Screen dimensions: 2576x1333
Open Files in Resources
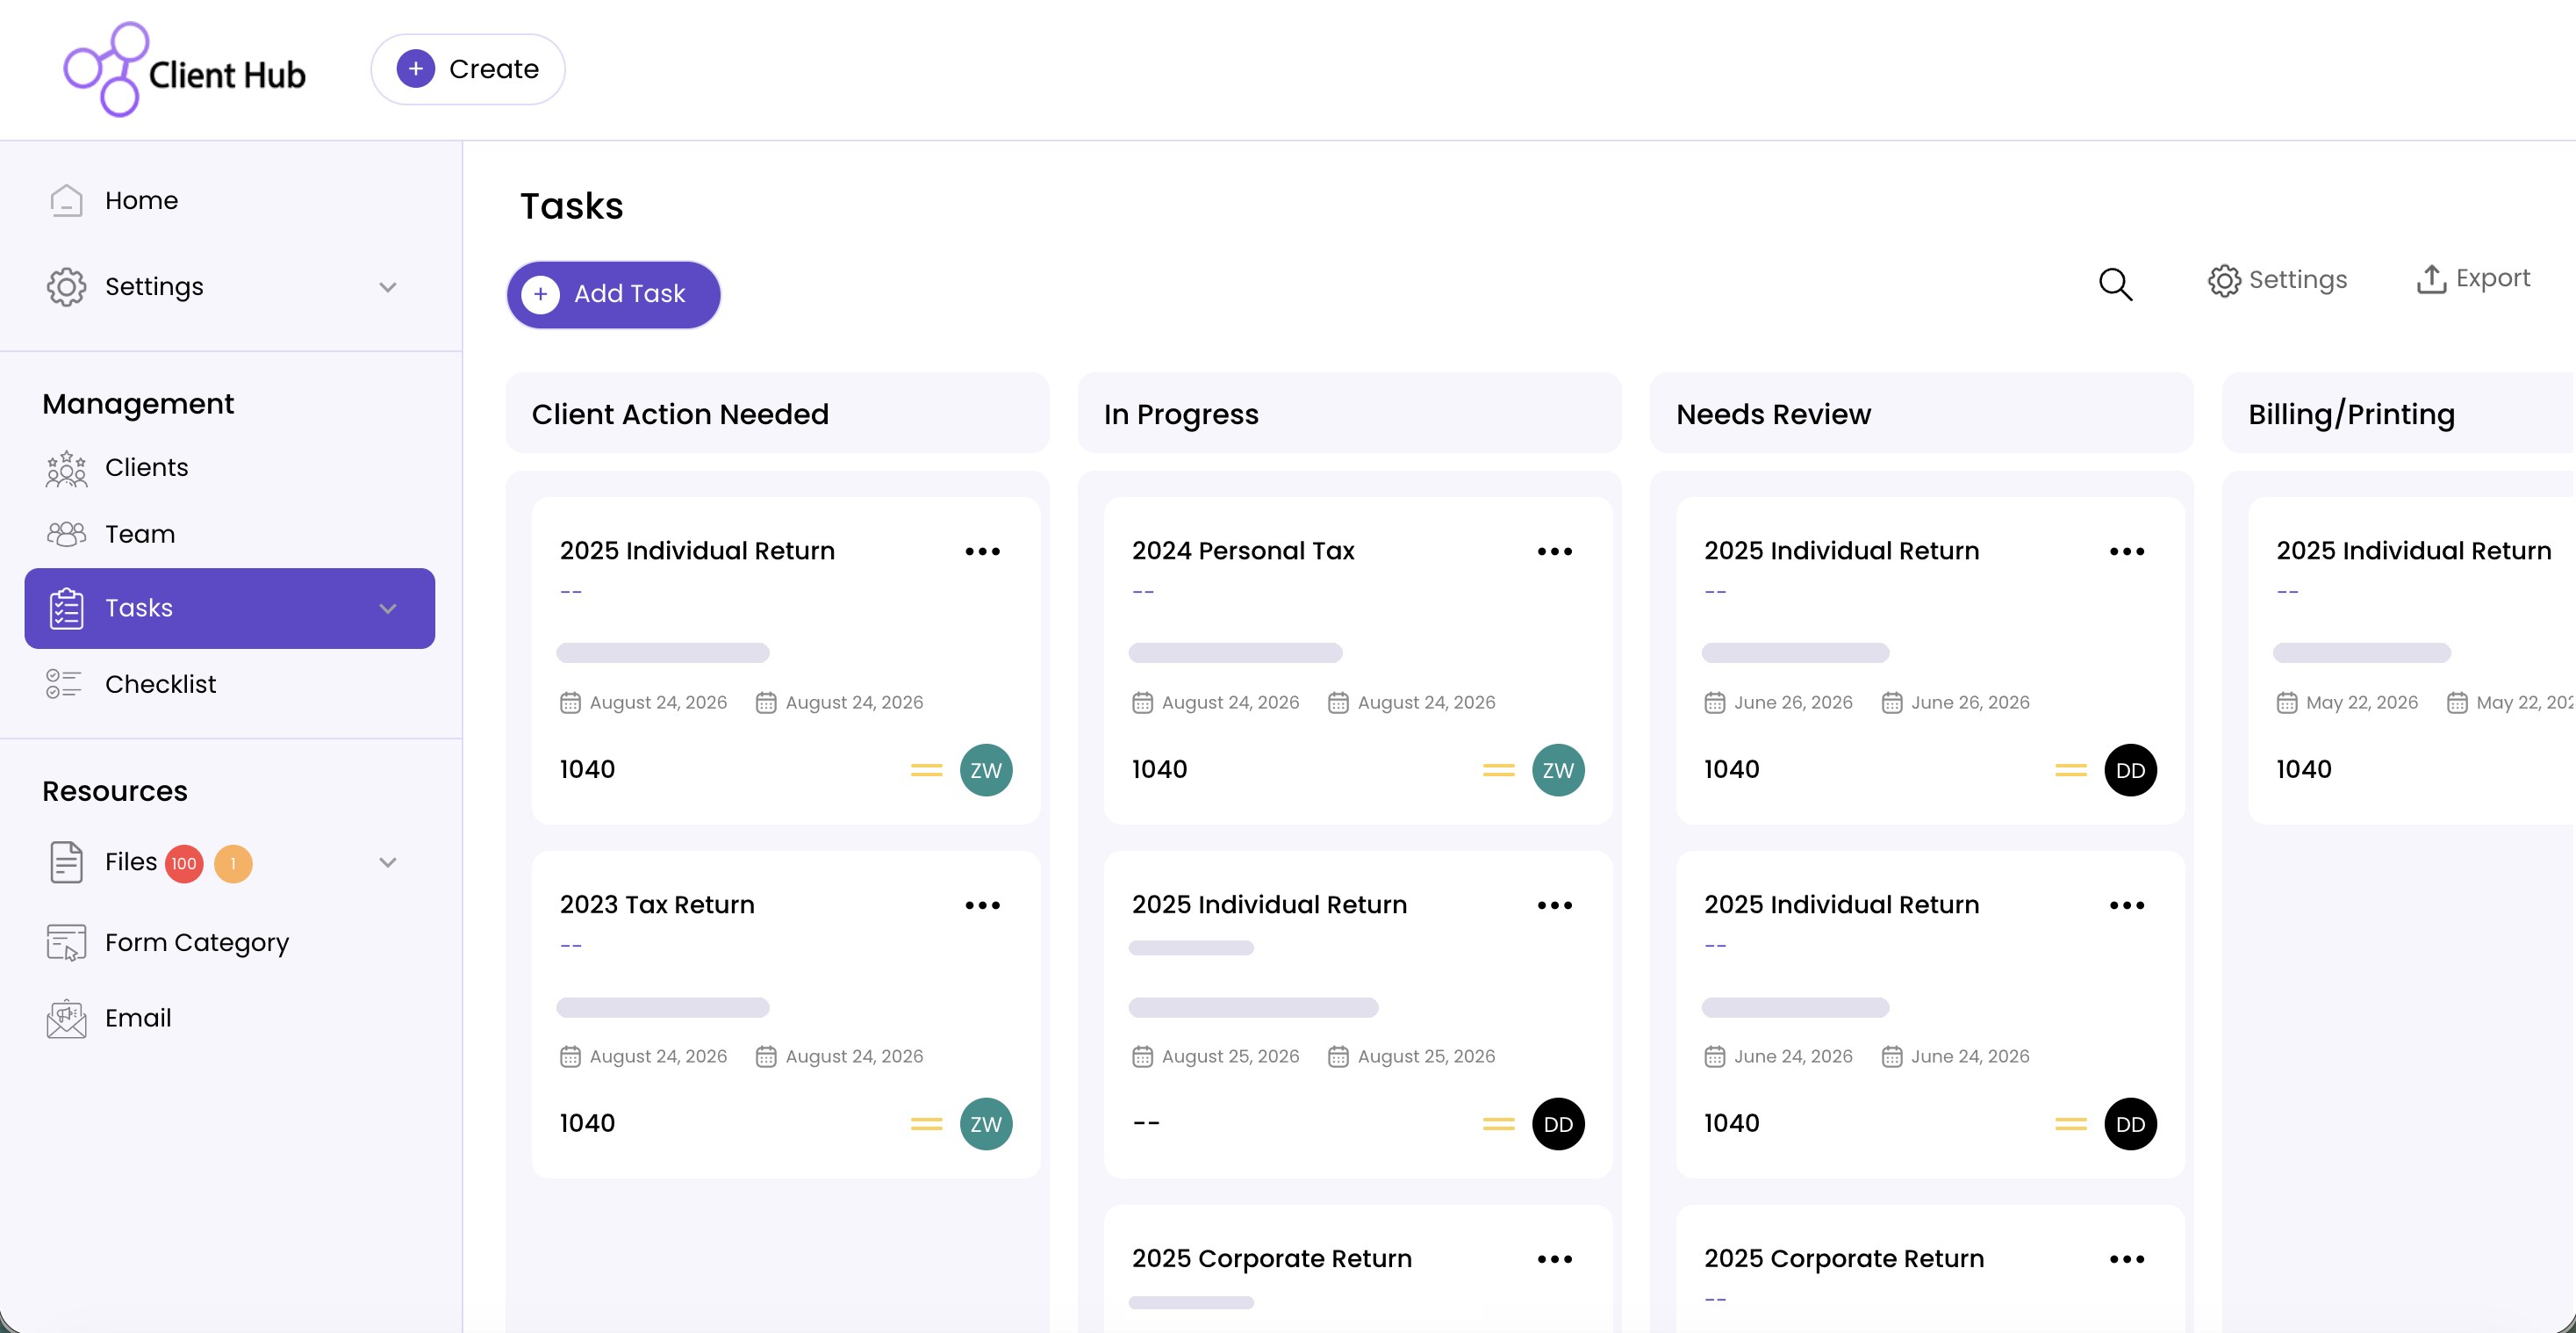click(x=131, y=861)
